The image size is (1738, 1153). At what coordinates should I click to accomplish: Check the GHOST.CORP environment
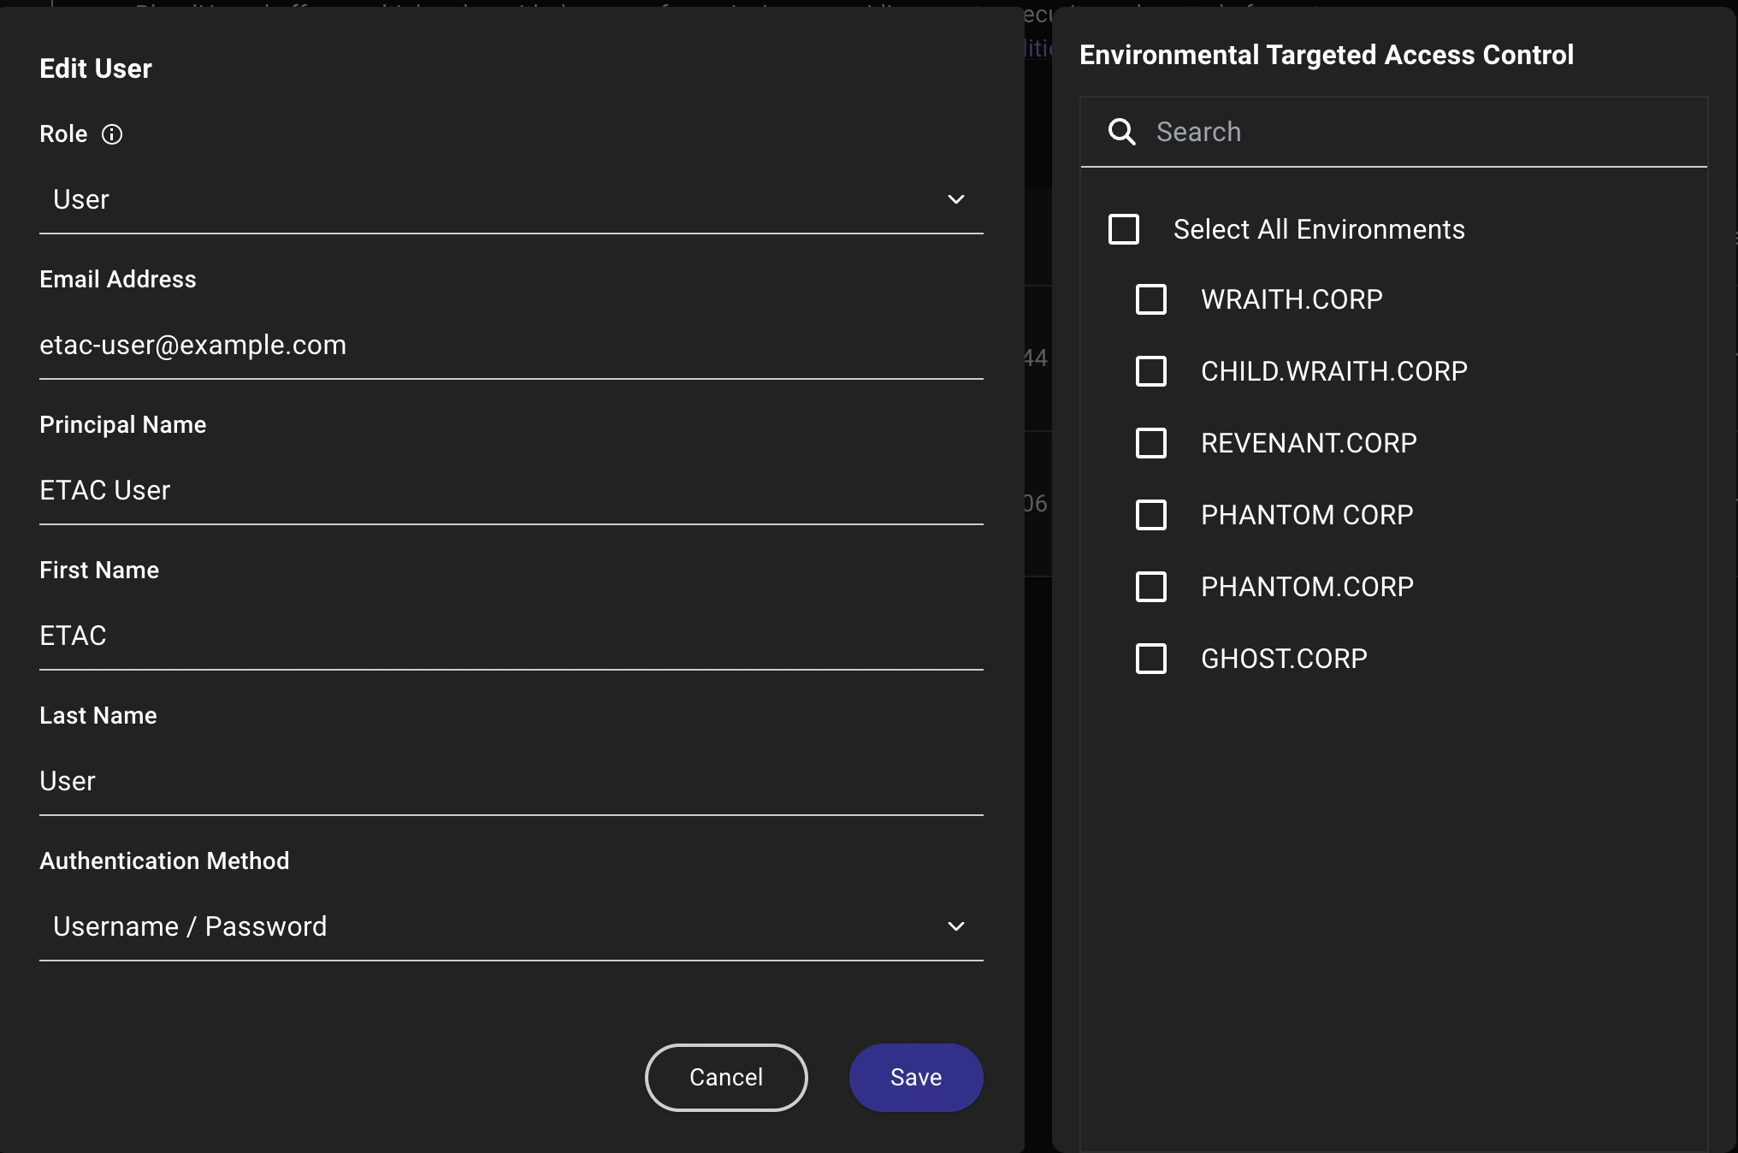pos(1151,659)
